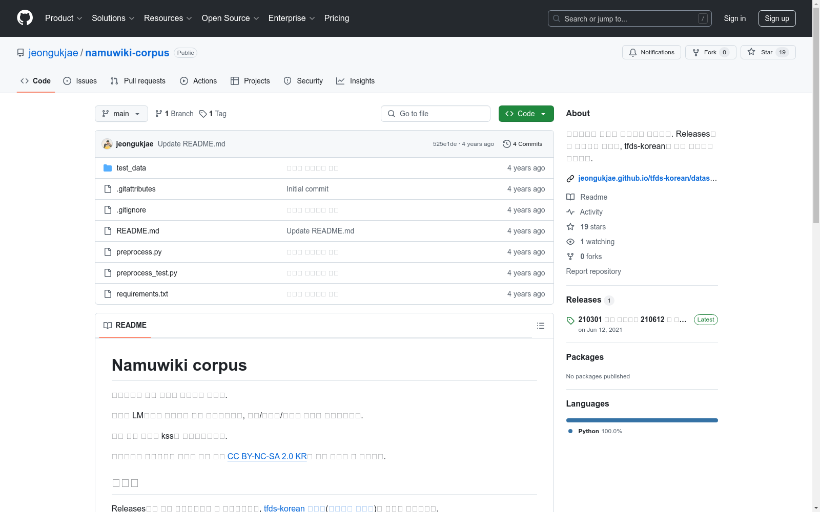Click the .gitignore file icon
The width and height of the screenshot is (820, 512).
[x=108, y=210]
